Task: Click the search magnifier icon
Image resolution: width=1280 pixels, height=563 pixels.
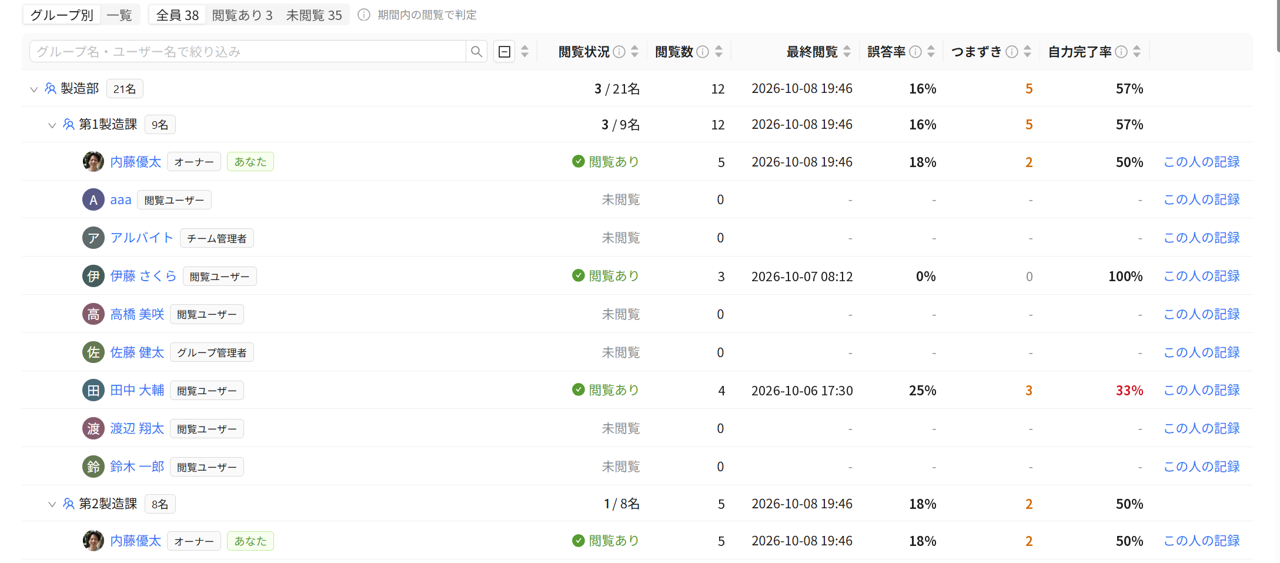Action: pos(476,52)
